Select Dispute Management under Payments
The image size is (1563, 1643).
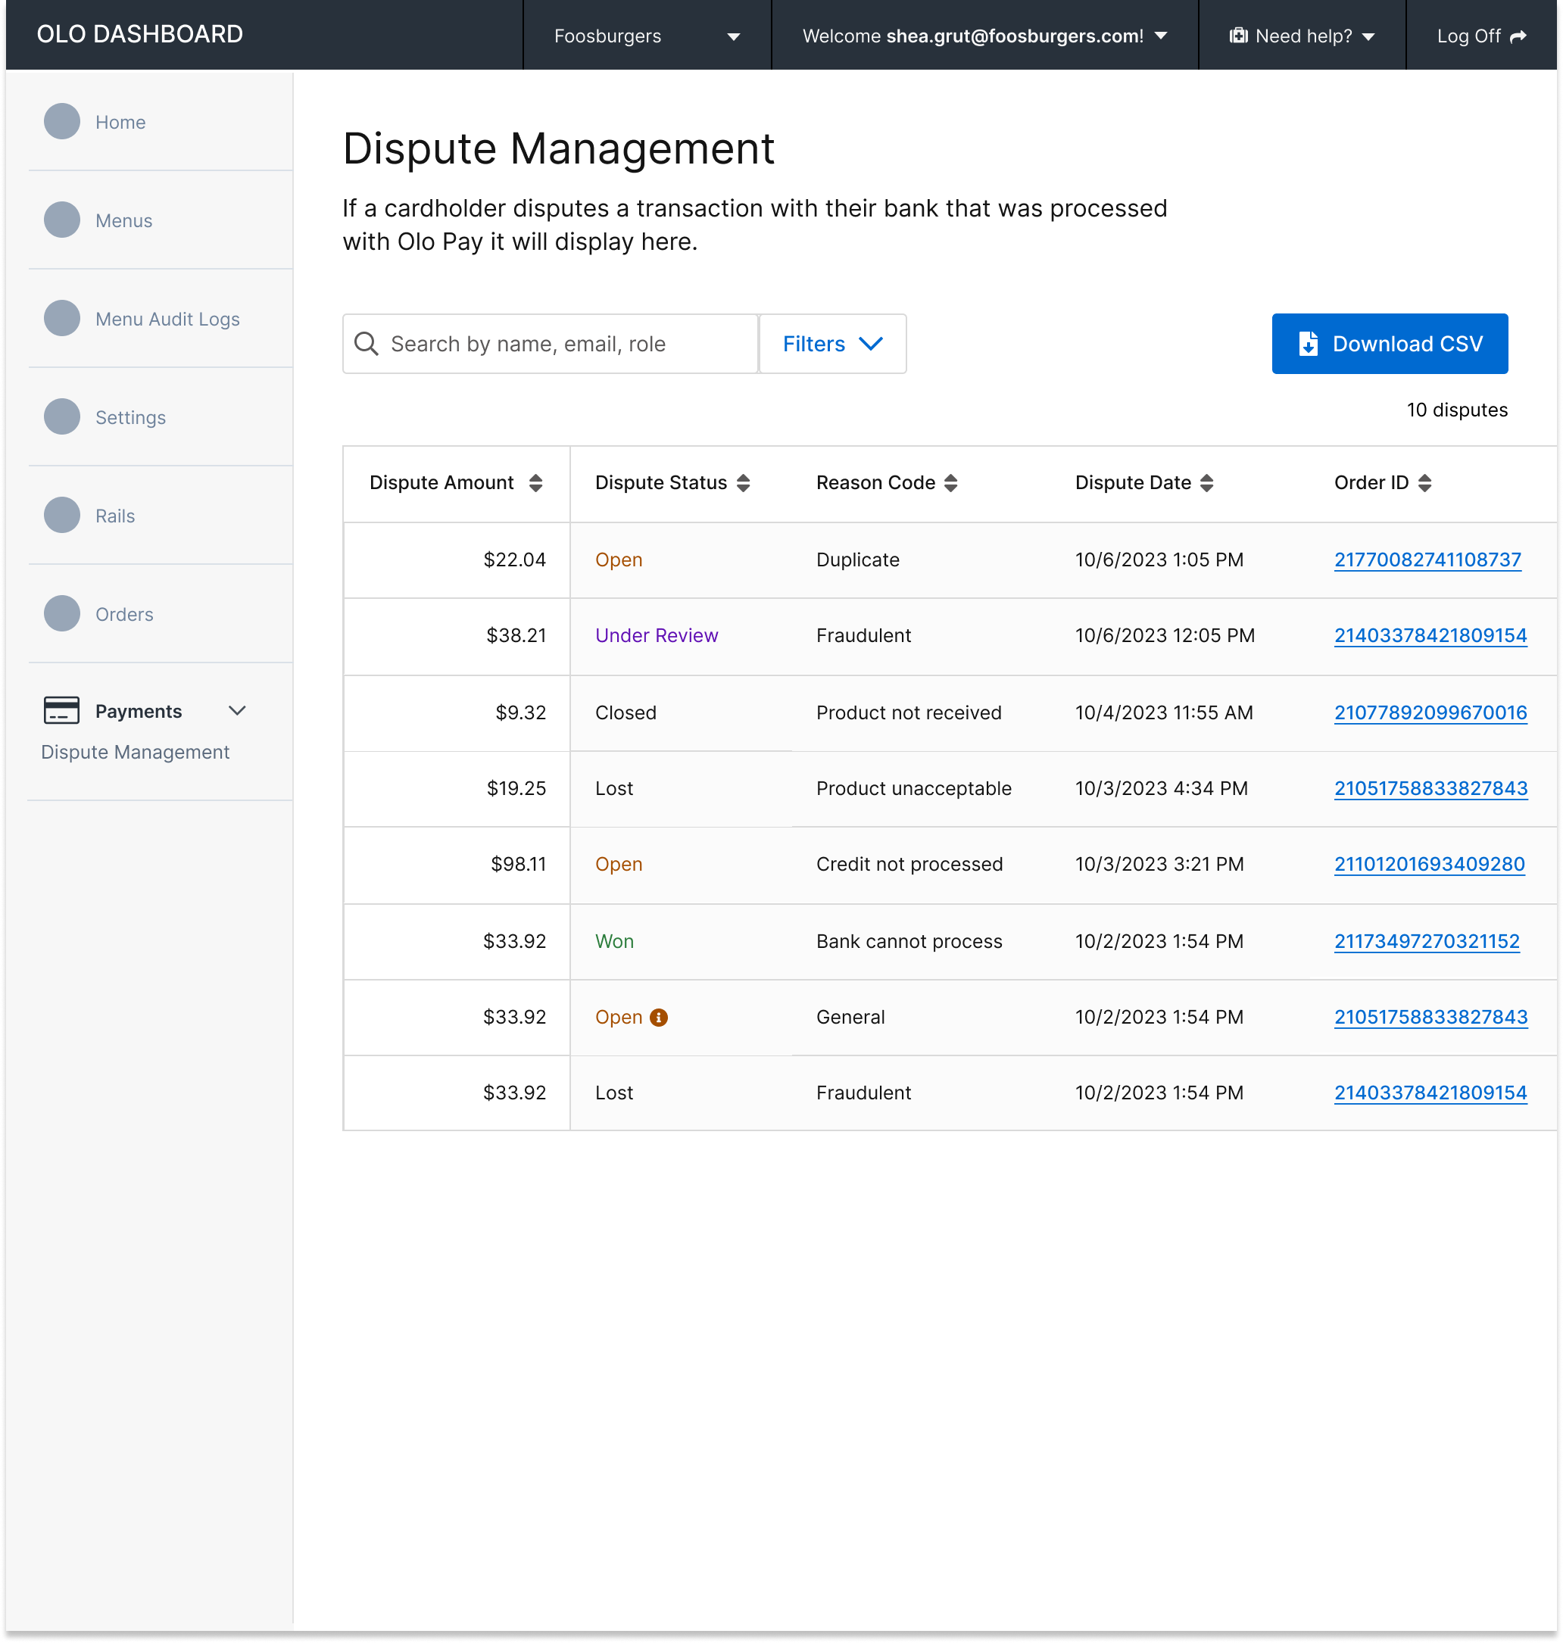[x=135, y=753]
